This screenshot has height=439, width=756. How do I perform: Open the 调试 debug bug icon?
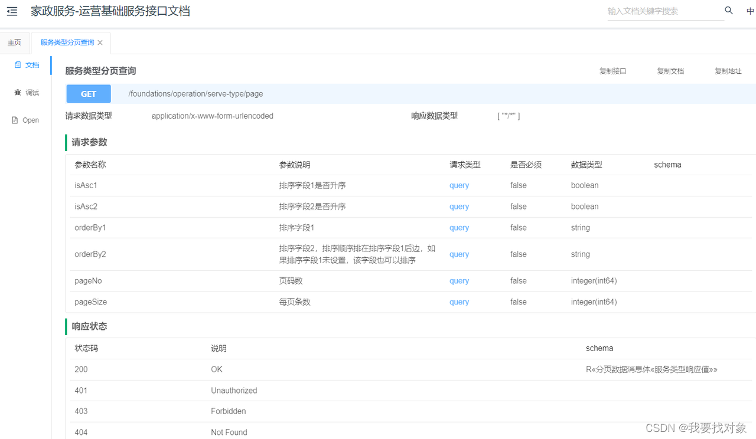[18, 93]
